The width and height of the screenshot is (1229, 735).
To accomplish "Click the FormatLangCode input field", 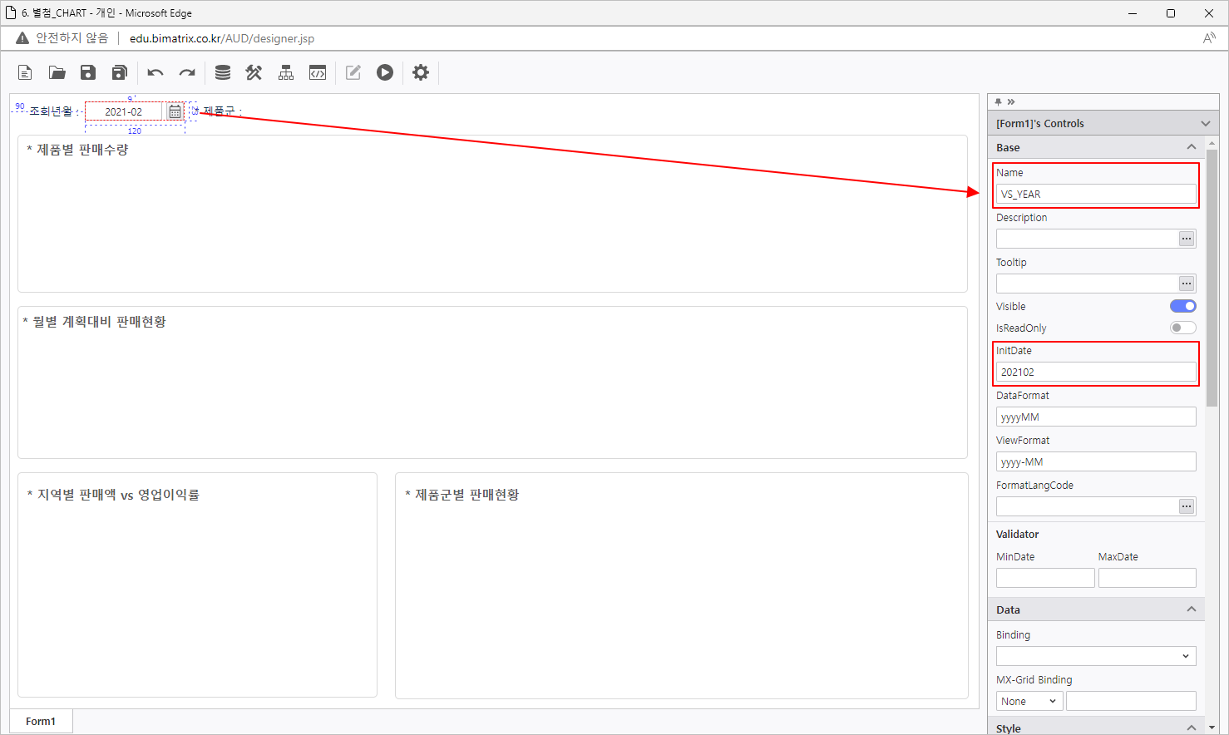I will [x=1087, y=506].
